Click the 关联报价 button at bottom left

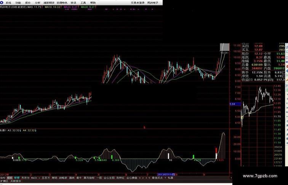click(16, 181)
